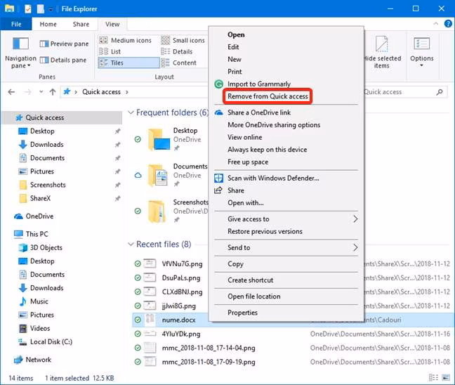The width and height of the screenshot is (455, 385).
Task: Click the pin icon beside Downloads in sidebar
Action: [x=117, y=145]
